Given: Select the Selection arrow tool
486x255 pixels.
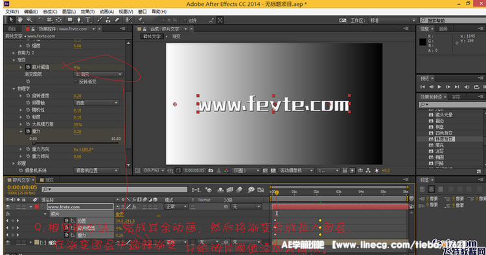Looking at the screenshot, I should pos(11,20).
